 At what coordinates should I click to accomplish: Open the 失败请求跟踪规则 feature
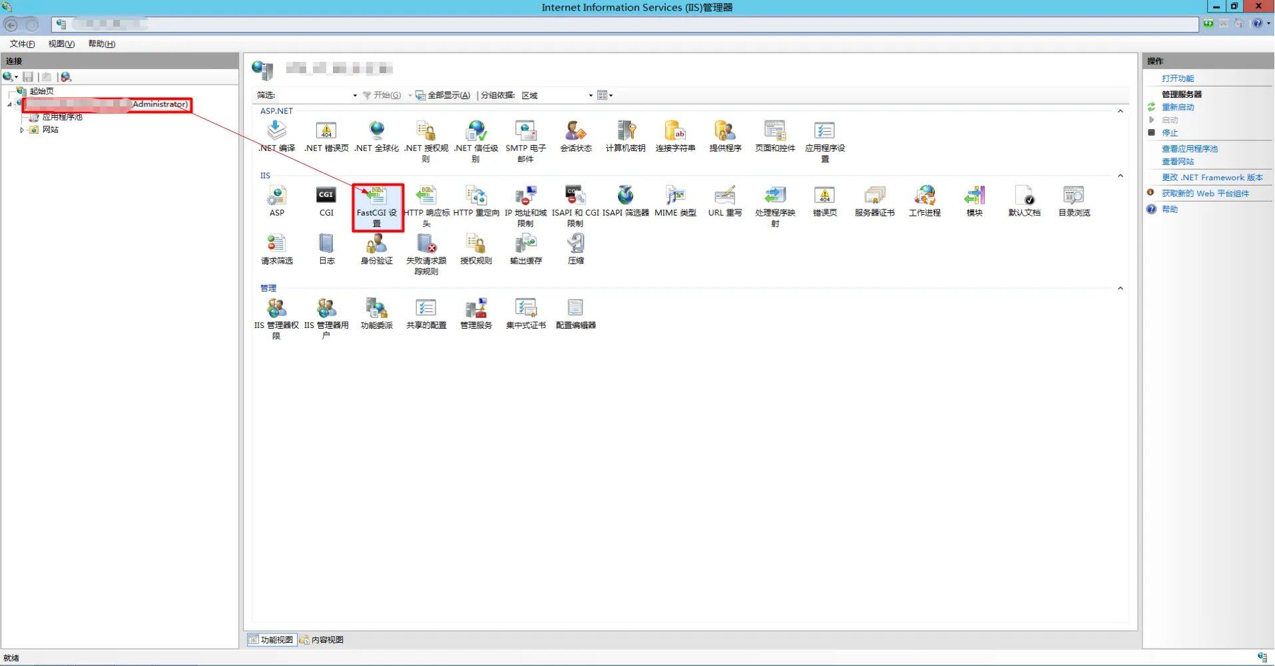point(427,254)
